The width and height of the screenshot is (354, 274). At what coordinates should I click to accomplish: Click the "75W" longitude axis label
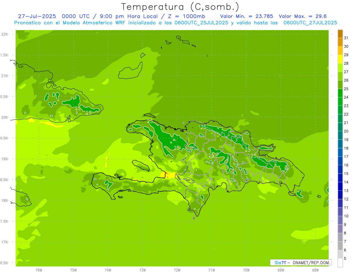(73, 270)
